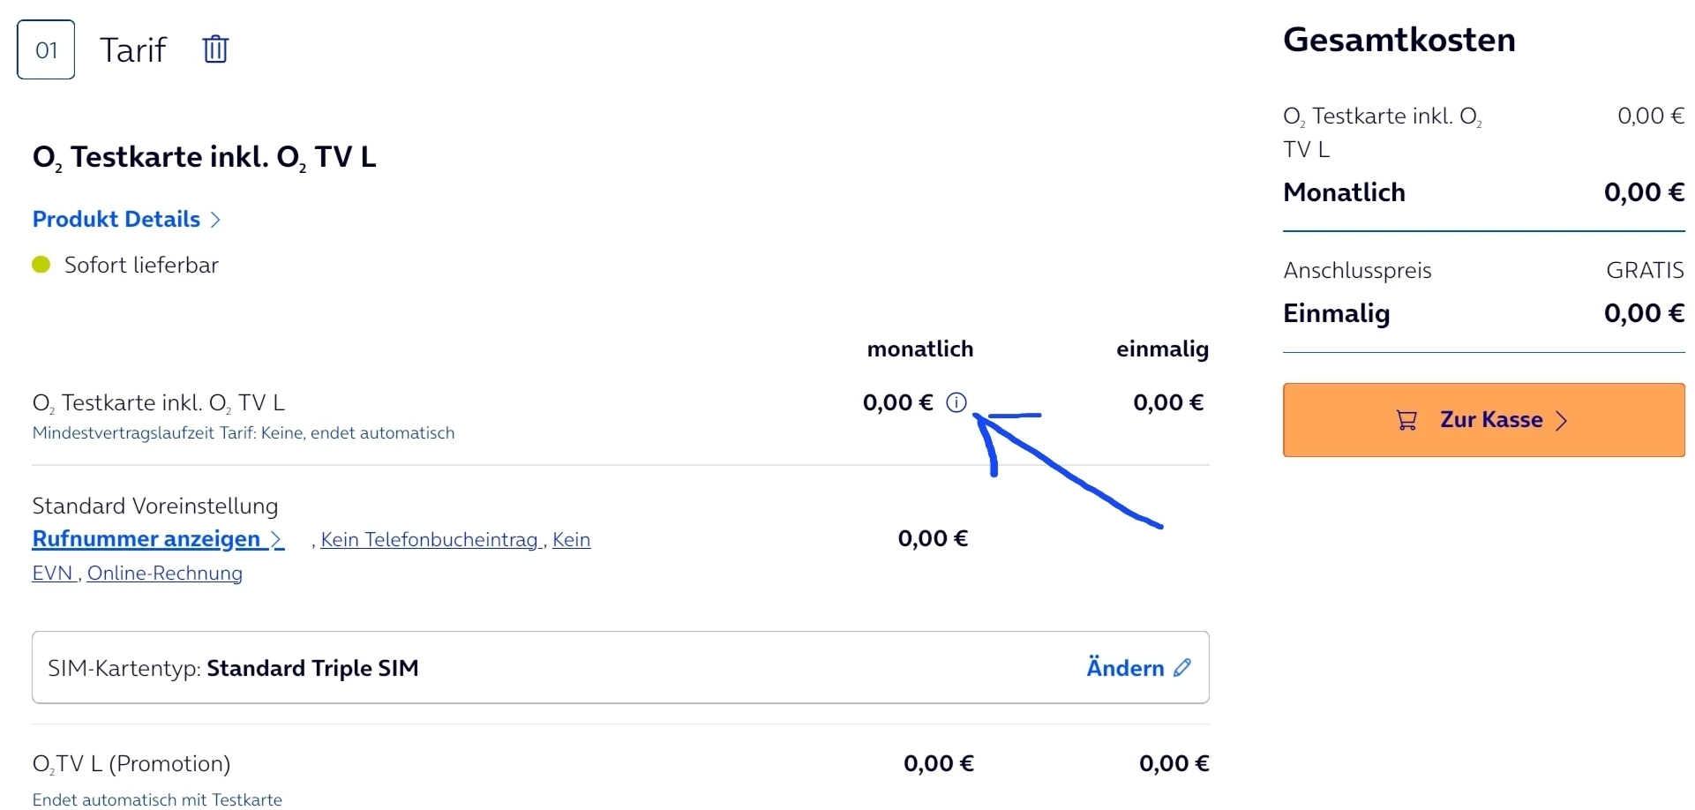Viewport: 1695px width, 810px height.
Task: Show the number via Rufnummer anzeigen
Action: [x=146, y=539]
